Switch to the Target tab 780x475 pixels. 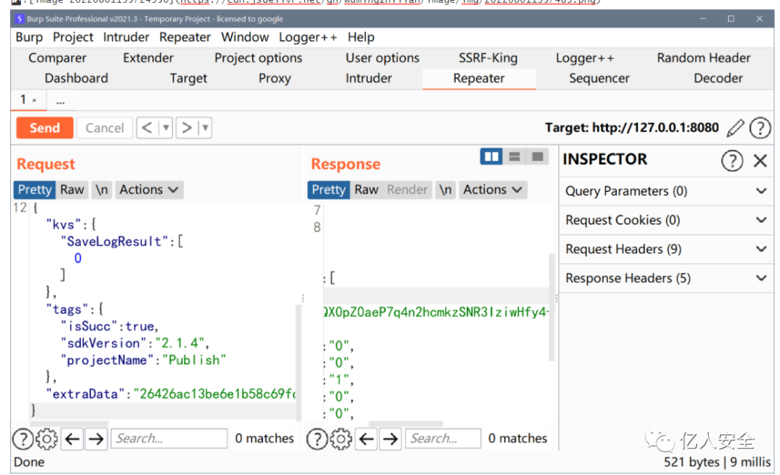(188, 79)
